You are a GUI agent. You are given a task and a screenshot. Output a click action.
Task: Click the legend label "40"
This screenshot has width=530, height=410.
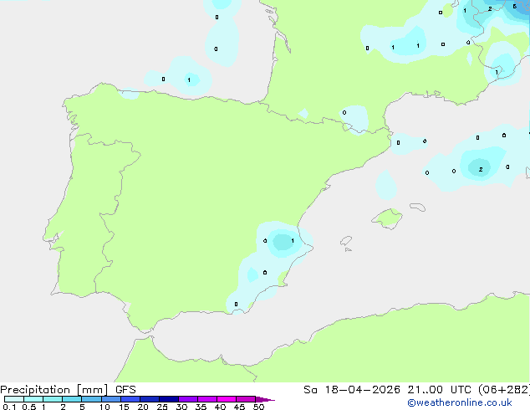point(220,407)
